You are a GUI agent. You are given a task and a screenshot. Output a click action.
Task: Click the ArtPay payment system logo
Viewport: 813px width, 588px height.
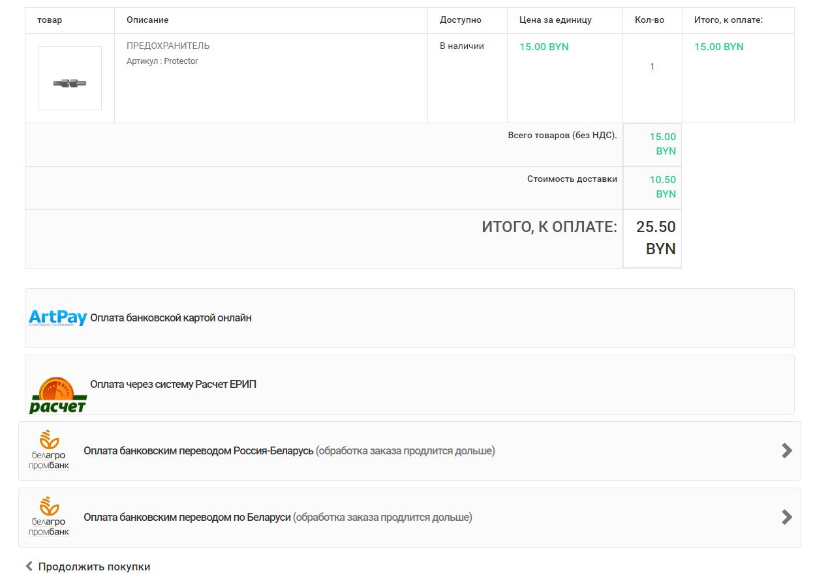click(x=57, y=318)
